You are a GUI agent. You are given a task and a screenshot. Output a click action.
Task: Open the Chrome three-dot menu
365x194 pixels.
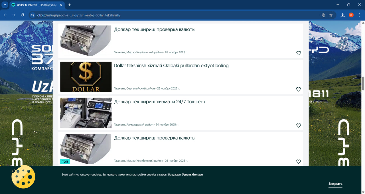tap(359, 15)
